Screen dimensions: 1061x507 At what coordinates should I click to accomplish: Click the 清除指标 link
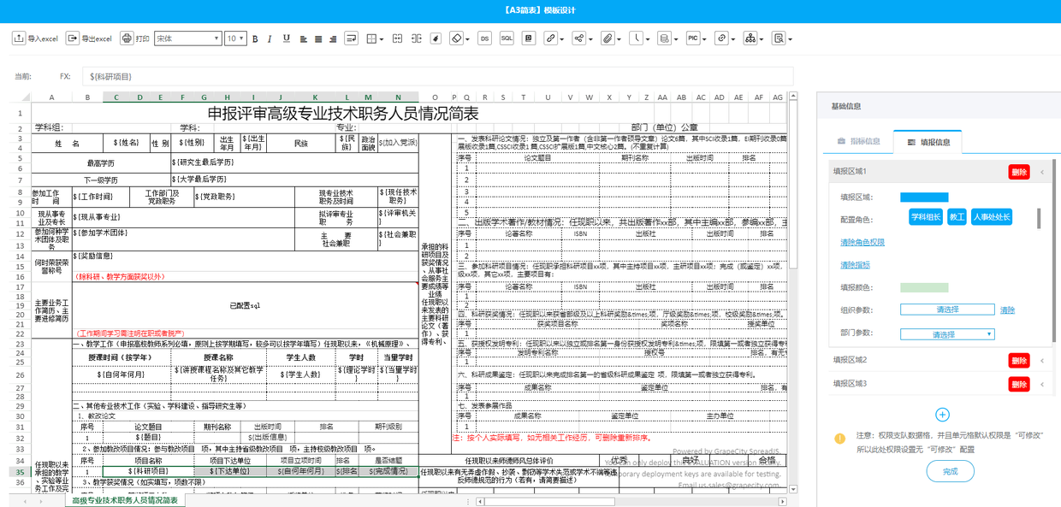click(x=855, y=266)
